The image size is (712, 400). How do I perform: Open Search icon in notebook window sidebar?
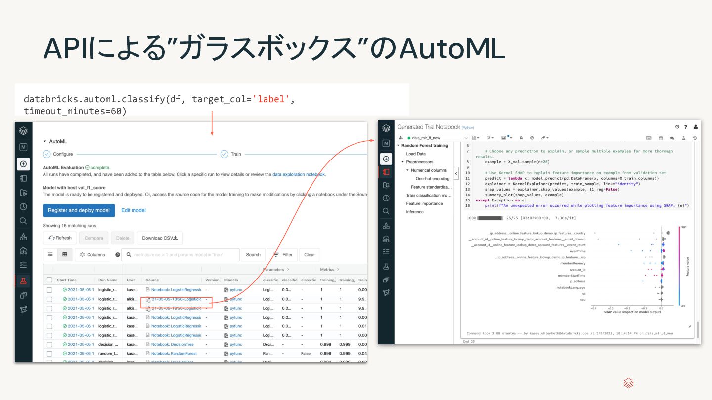[x=386, y=211]
